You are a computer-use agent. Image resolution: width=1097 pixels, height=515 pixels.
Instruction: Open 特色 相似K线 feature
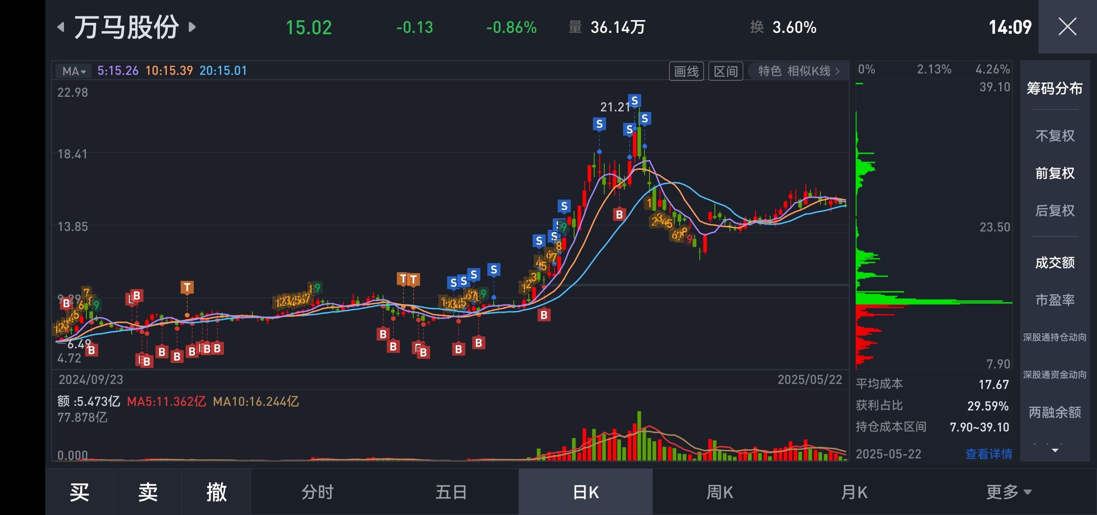click(x=799, y=71)
